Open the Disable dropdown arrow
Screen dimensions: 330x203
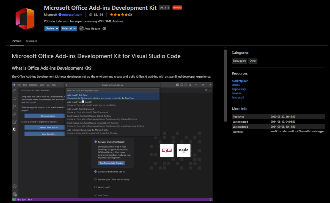tap(56, 28)
